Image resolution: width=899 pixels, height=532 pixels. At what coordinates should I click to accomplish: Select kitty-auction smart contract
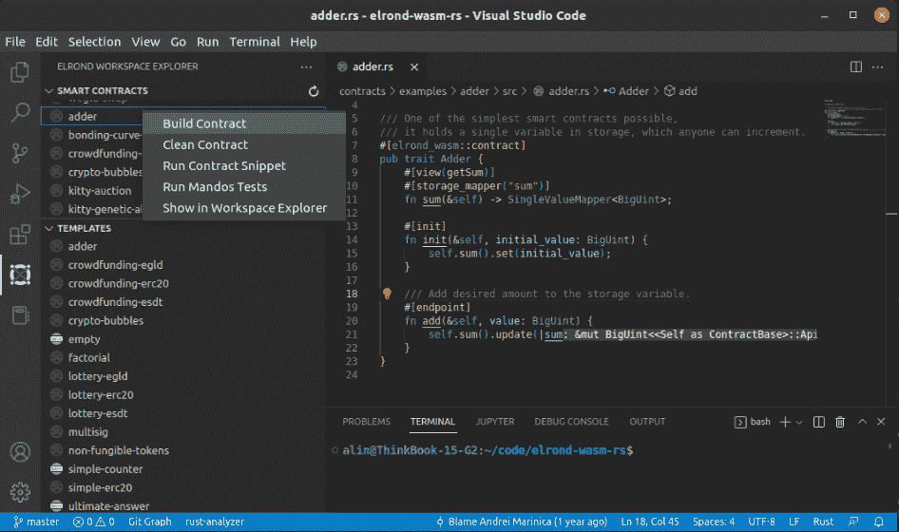[92, 191]
